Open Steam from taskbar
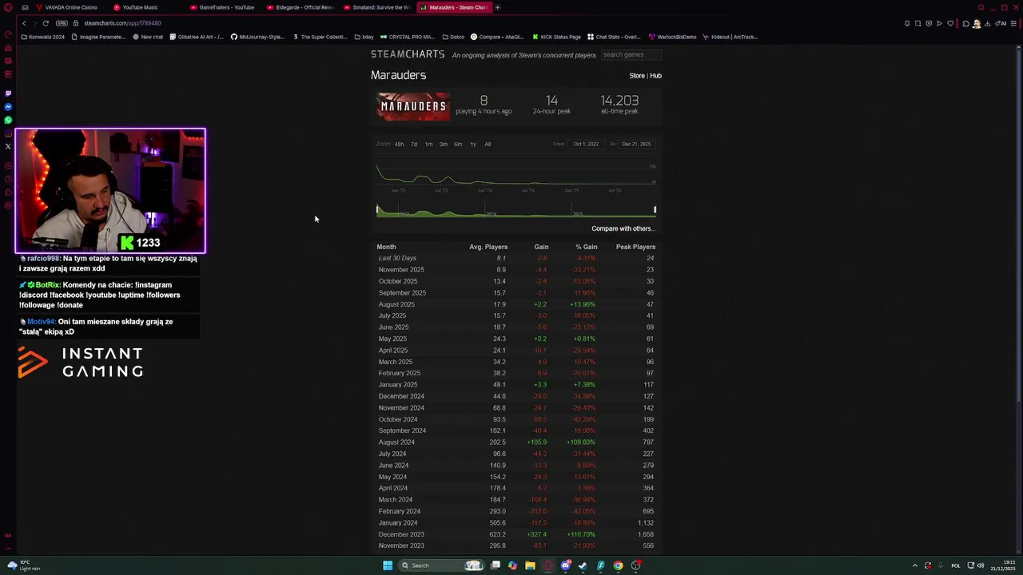The height and width of the screenshot is (575, 1023). point(583,565)
